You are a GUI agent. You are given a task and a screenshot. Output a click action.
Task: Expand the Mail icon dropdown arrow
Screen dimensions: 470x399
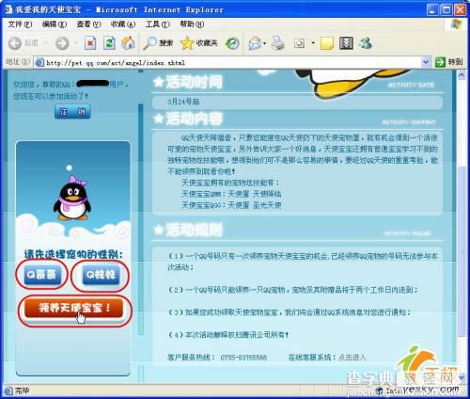[265, 43]
